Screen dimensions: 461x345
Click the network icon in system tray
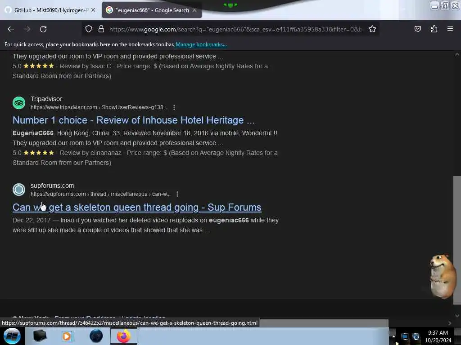pyautogui.click(x=416, y=336)
